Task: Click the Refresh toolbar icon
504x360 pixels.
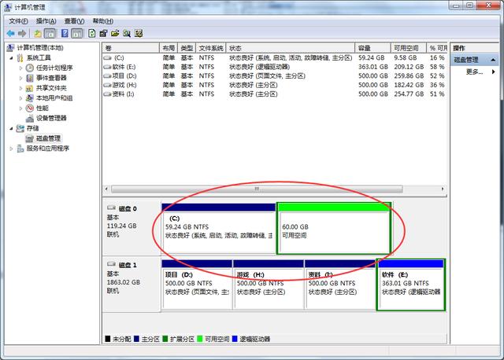Action: [x=92, y=34]
